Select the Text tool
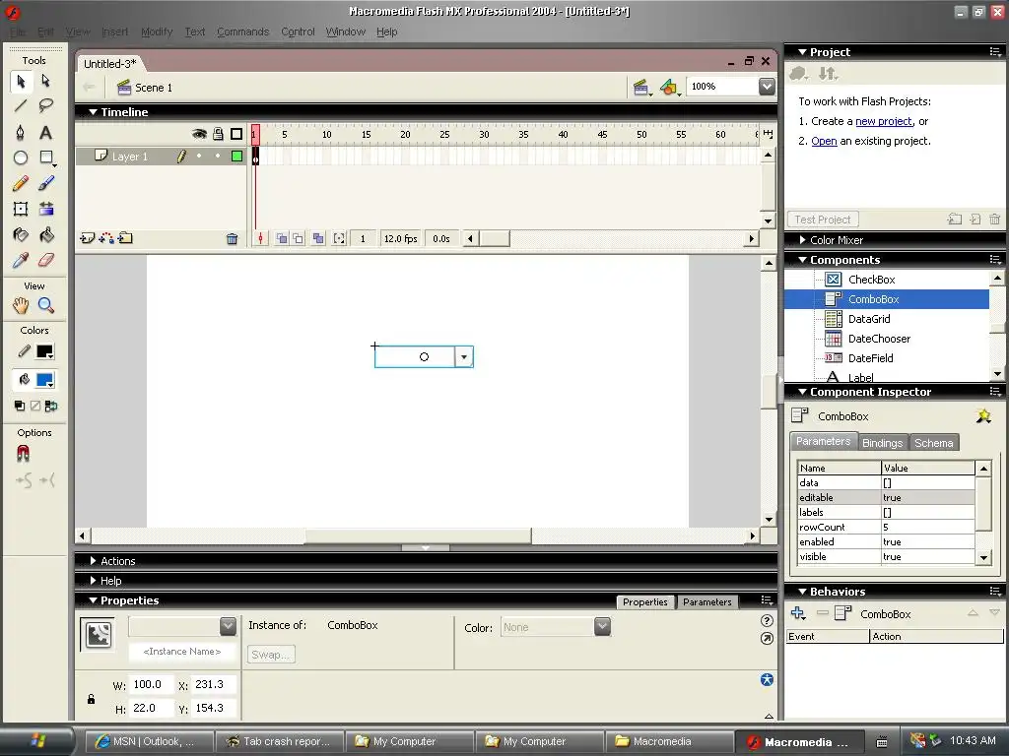The width and height of the screenshot is (1009, 756). coord(45,133)
